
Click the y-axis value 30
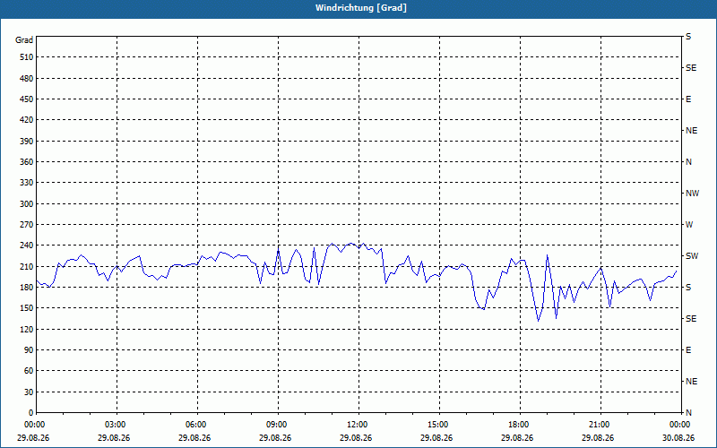click(29, 392)
